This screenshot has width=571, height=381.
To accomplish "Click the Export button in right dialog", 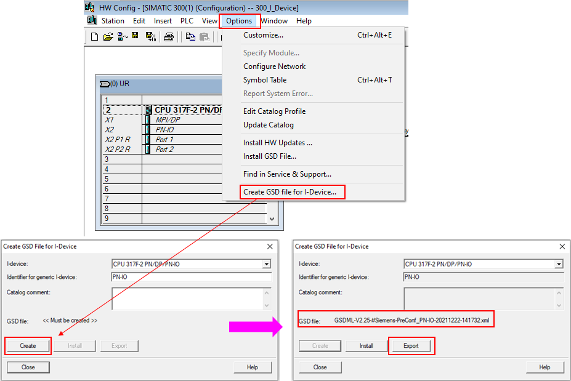I will [x=411, y=346].
